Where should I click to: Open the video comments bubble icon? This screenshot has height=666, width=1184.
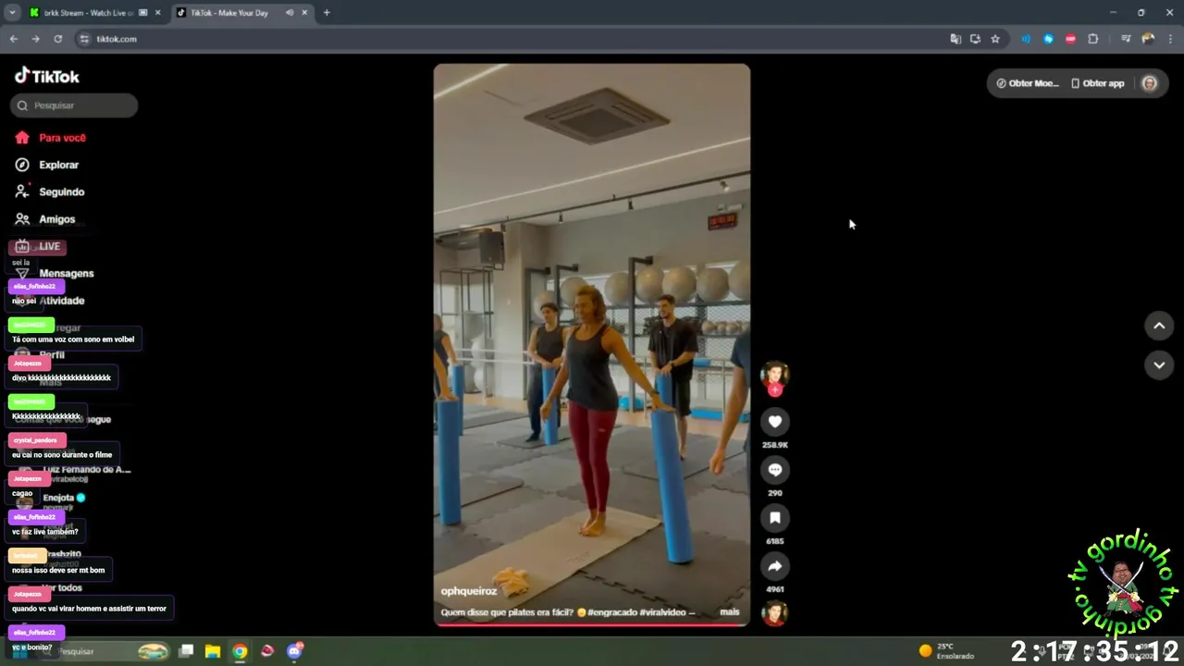(x=775, y=470)
